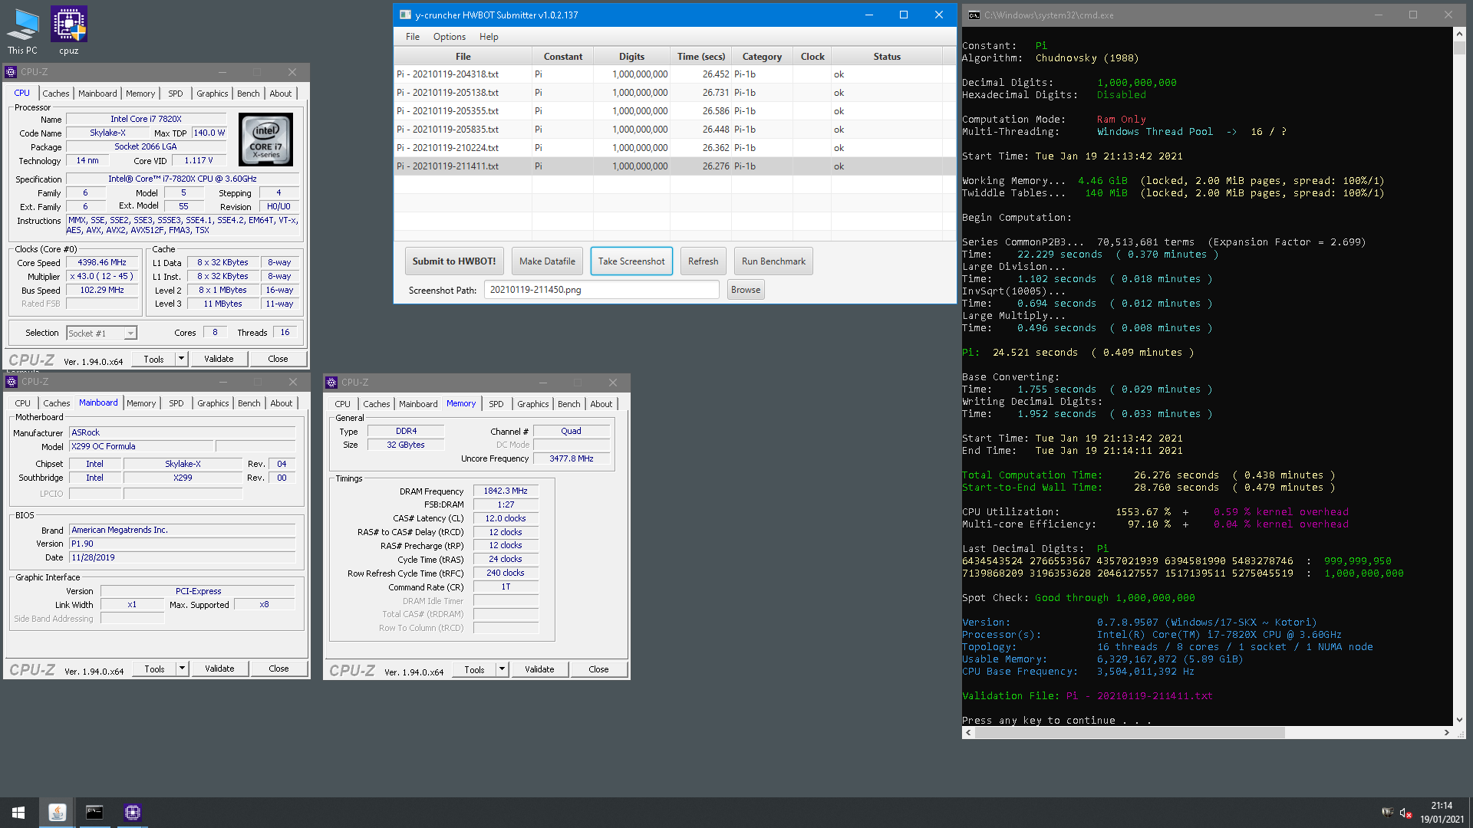Click Take Screenshot button
Screen dimensions: 1473x828
click(631, 261)
